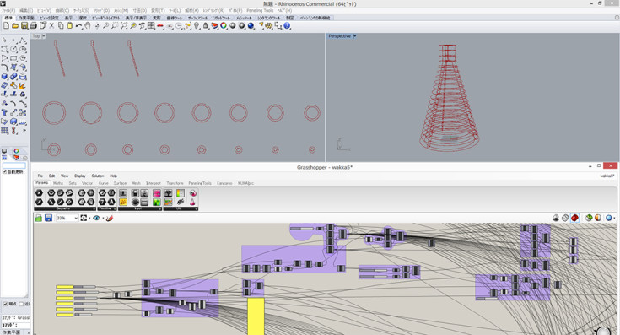This screenshot has width=620, height=335.
Task: Open the color wheel icon in toolbar
Action: (x=224, y=25)
